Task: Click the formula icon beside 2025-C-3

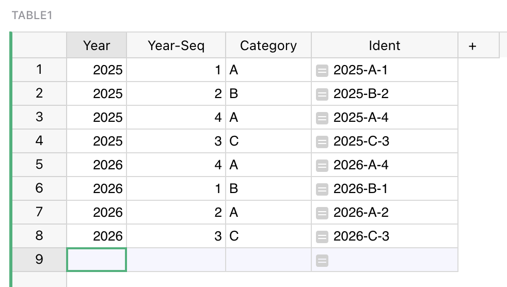Action: click(x=322, y=141)
